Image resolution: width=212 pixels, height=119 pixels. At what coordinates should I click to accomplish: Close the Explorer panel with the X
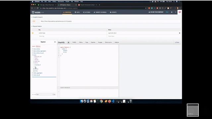click(55, 42)
